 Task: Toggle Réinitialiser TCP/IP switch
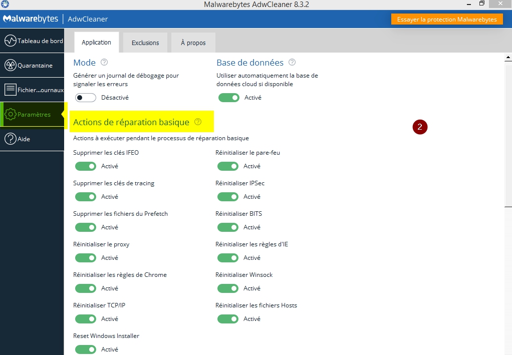point(86,319)
